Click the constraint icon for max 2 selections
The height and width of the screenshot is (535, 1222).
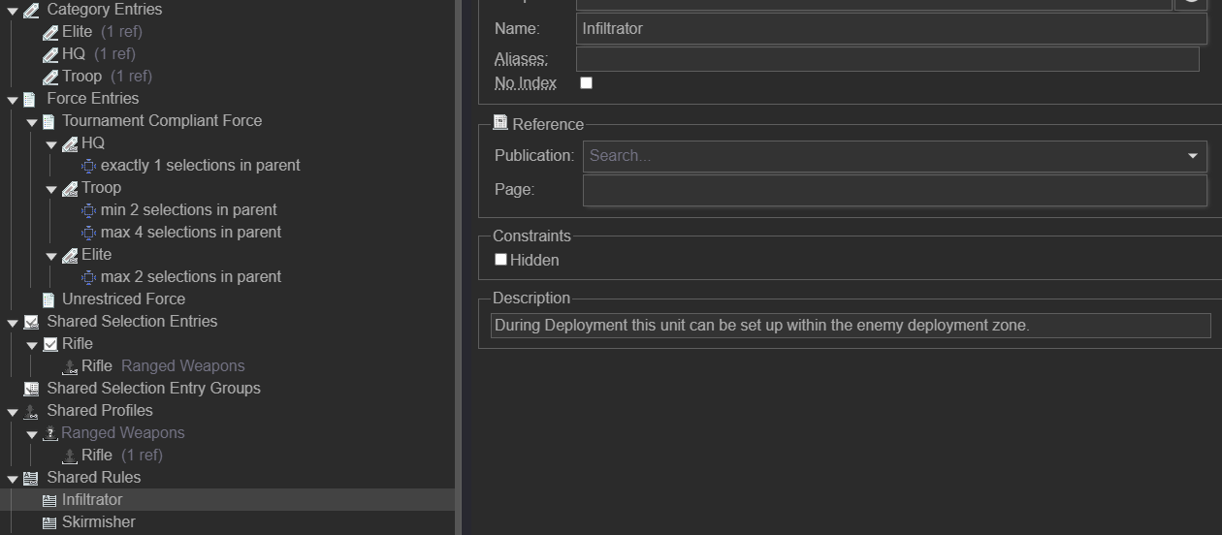pyautogui.click(x=88, y=277)
